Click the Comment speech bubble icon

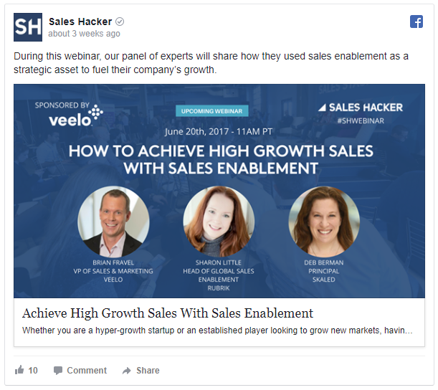pyautogui.click(x=58, y=370)
